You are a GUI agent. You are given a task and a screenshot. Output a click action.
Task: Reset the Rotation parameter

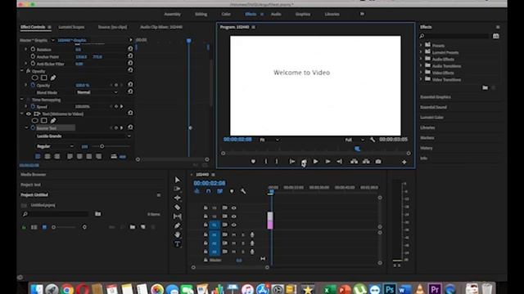(x=130, y=49)
